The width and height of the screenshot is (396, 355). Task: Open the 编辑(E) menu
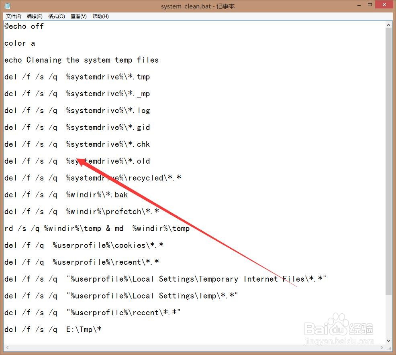tap(35, 16)
